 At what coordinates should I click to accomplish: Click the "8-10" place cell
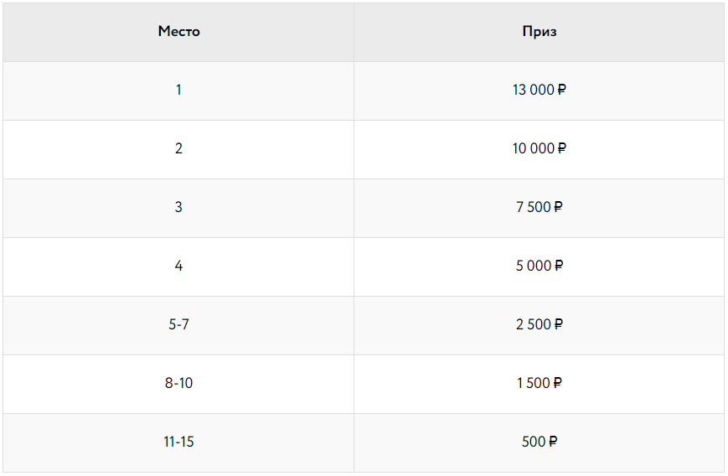tap(178, 383)
